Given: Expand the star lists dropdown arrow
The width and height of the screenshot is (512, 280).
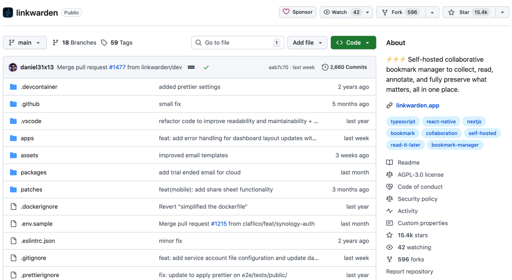Looking at the screenshot, I should pos(502,12).
